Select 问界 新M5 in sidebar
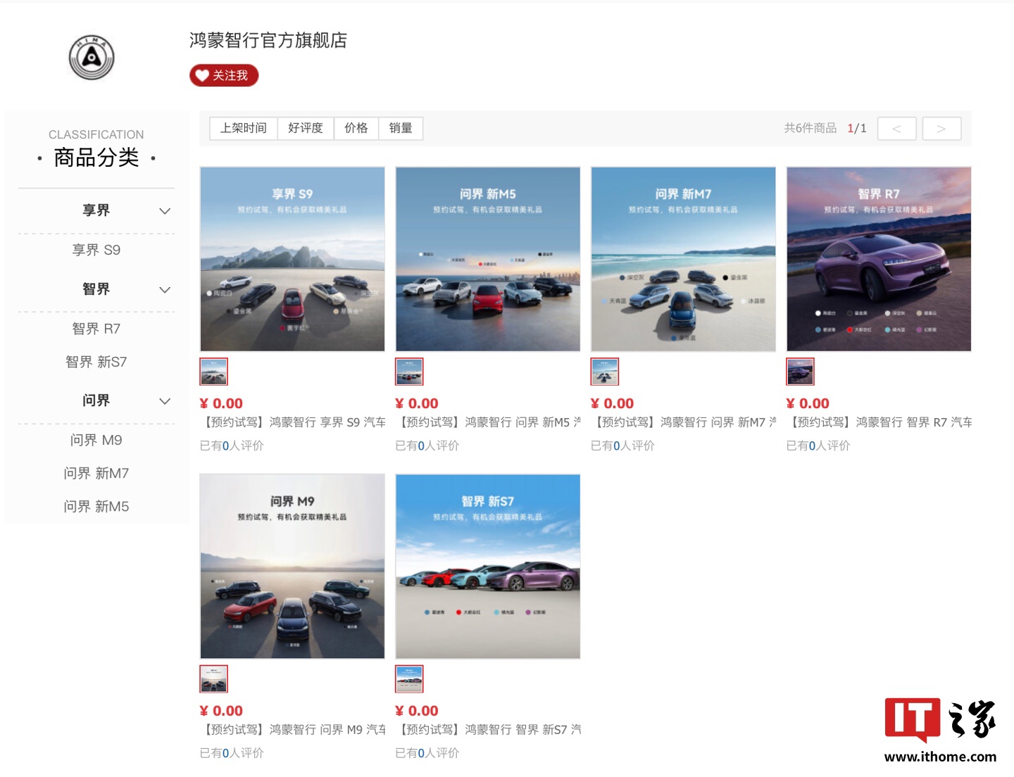This screenshot has height=777, width=1014. 96,506
